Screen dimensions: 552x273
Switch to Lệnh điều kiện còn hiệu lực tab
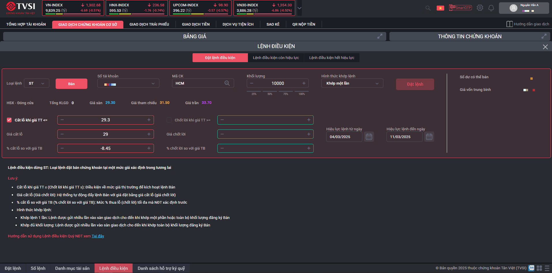pos(276,58)
